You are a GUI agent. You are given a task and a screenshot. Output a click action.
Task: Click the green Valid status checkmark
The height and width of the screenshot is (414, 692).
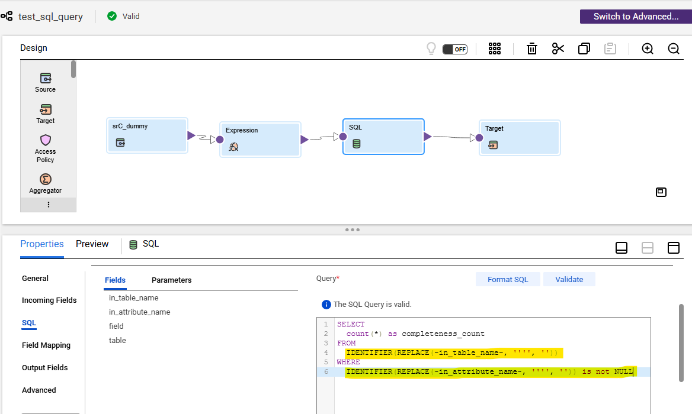(x=112, y=17)
